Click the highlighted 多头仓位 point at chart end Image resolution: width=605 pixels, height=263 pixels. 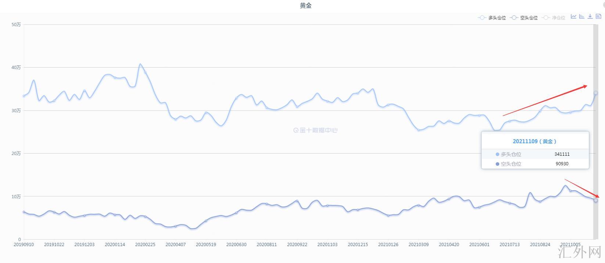coord(596,93)
